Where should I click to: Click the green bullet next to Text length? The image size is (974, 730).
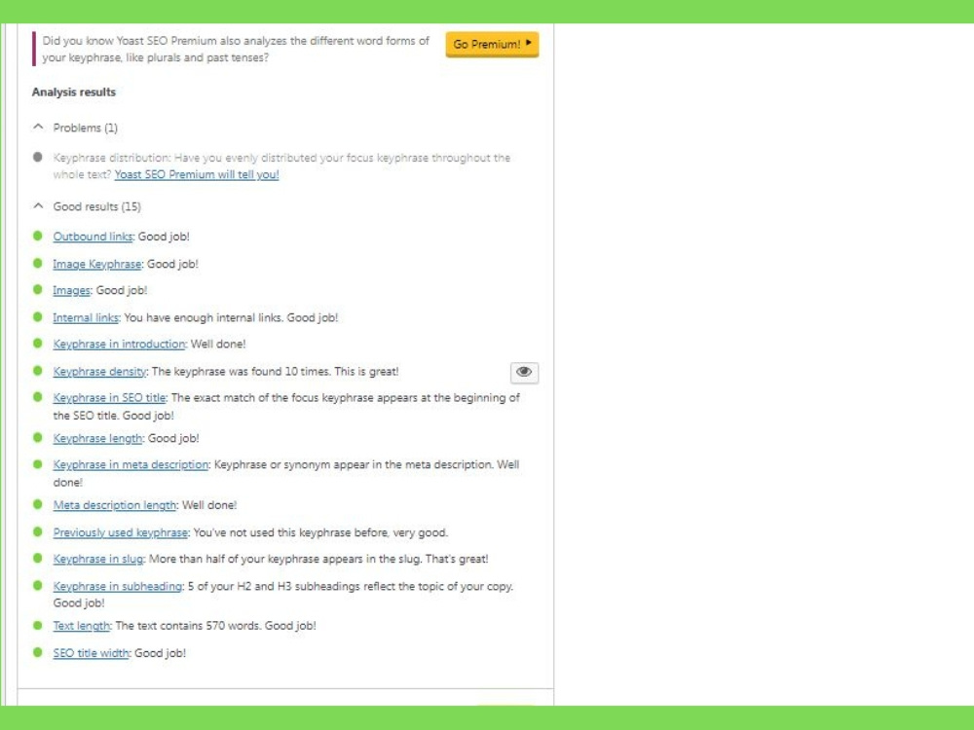click(x=38, y=625)
